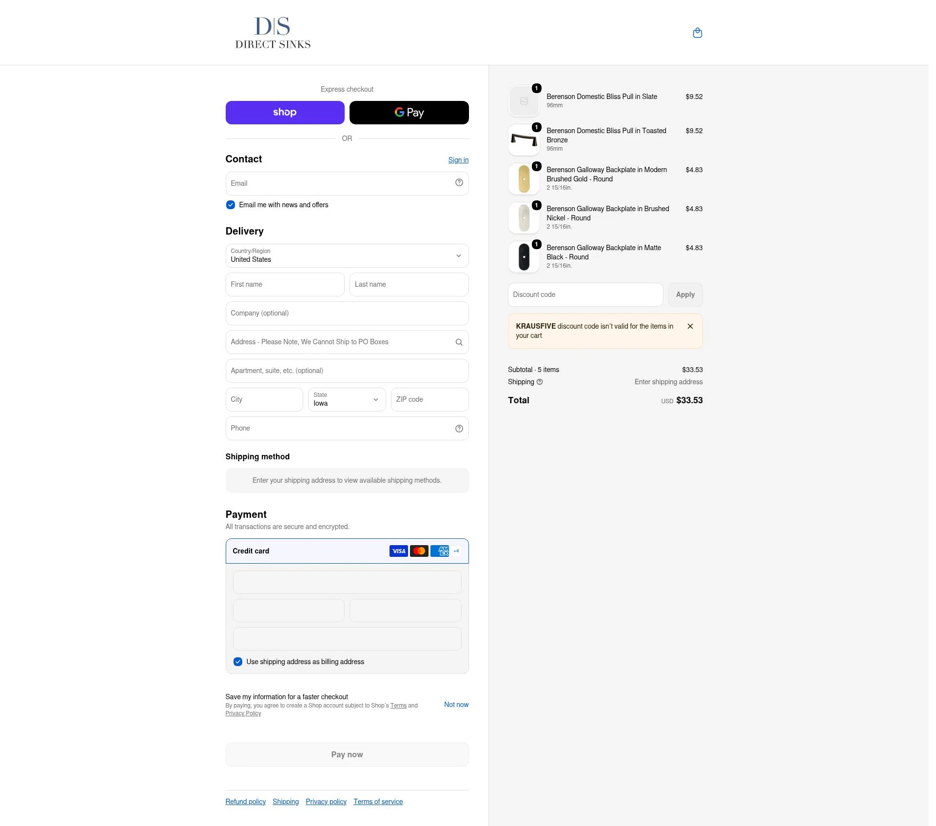Click the 'Enter shipping address' text

click(668, 382)
